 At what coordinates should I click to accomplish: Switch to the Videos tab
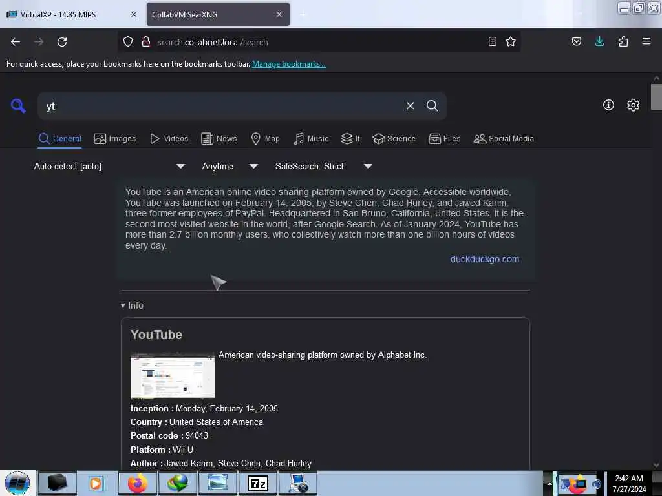point(169,138)
